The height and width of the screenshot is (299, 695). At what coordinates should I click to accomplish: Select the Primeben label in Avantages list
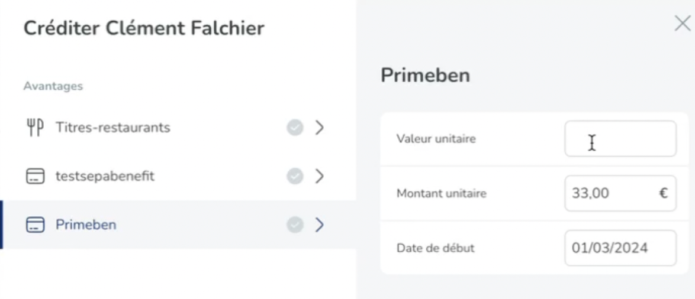pyautogui.click(x=86, y=225)
